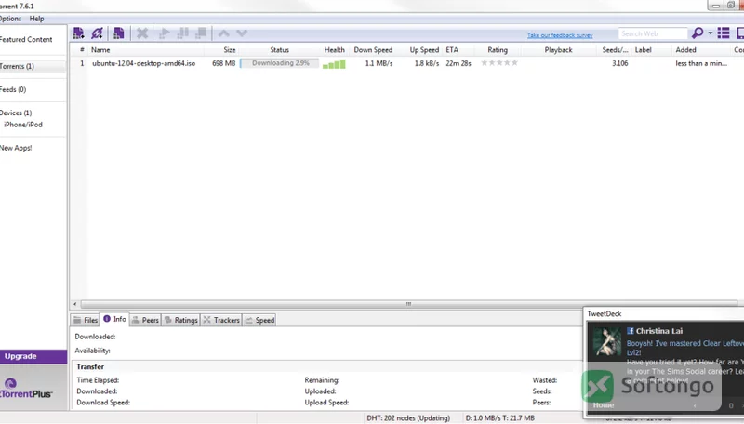This screenshot has height=424, width=744.
Task: Click the TorrentPlus logo
Action: point(27,389)
